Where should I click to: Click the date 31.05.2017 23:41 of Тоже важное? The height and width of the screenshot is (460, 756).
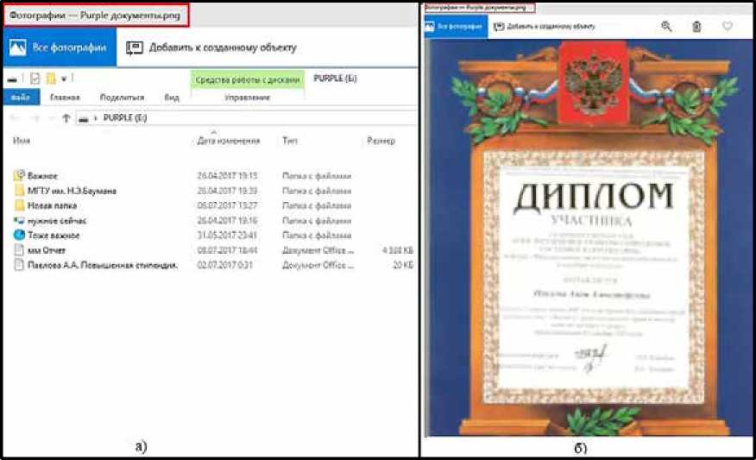coord(227,236)
